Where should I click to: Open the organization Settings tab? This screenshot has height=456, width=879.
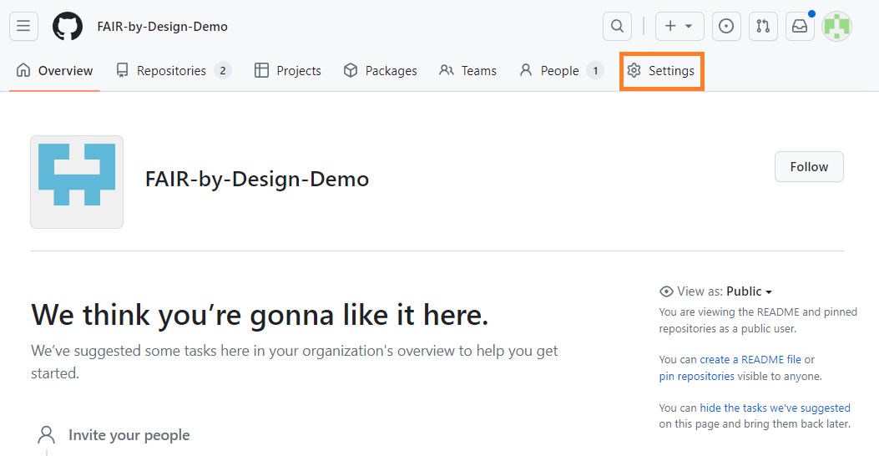pos(661,71)
